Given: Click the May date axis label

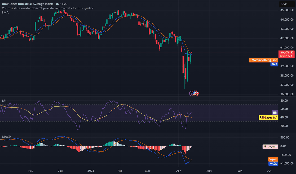Looking at the screenshot, I should [x=209, y=171].
